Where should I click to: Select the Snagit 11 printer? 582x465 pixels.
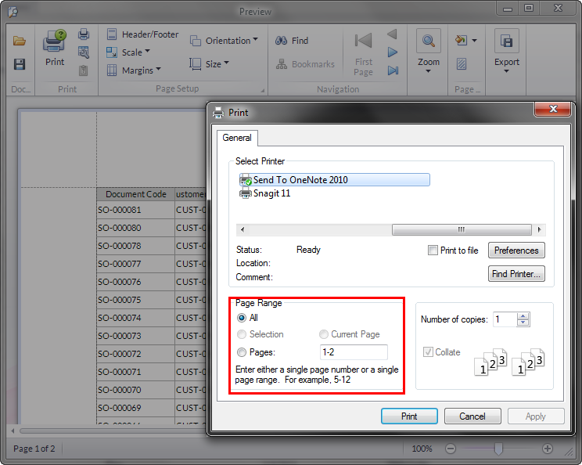(x=271, y=193)
